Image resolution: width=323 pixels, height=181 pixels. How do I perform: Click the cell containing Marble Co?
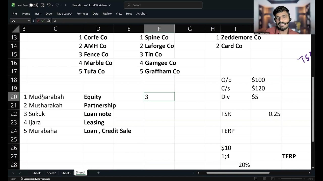(98, 63)
